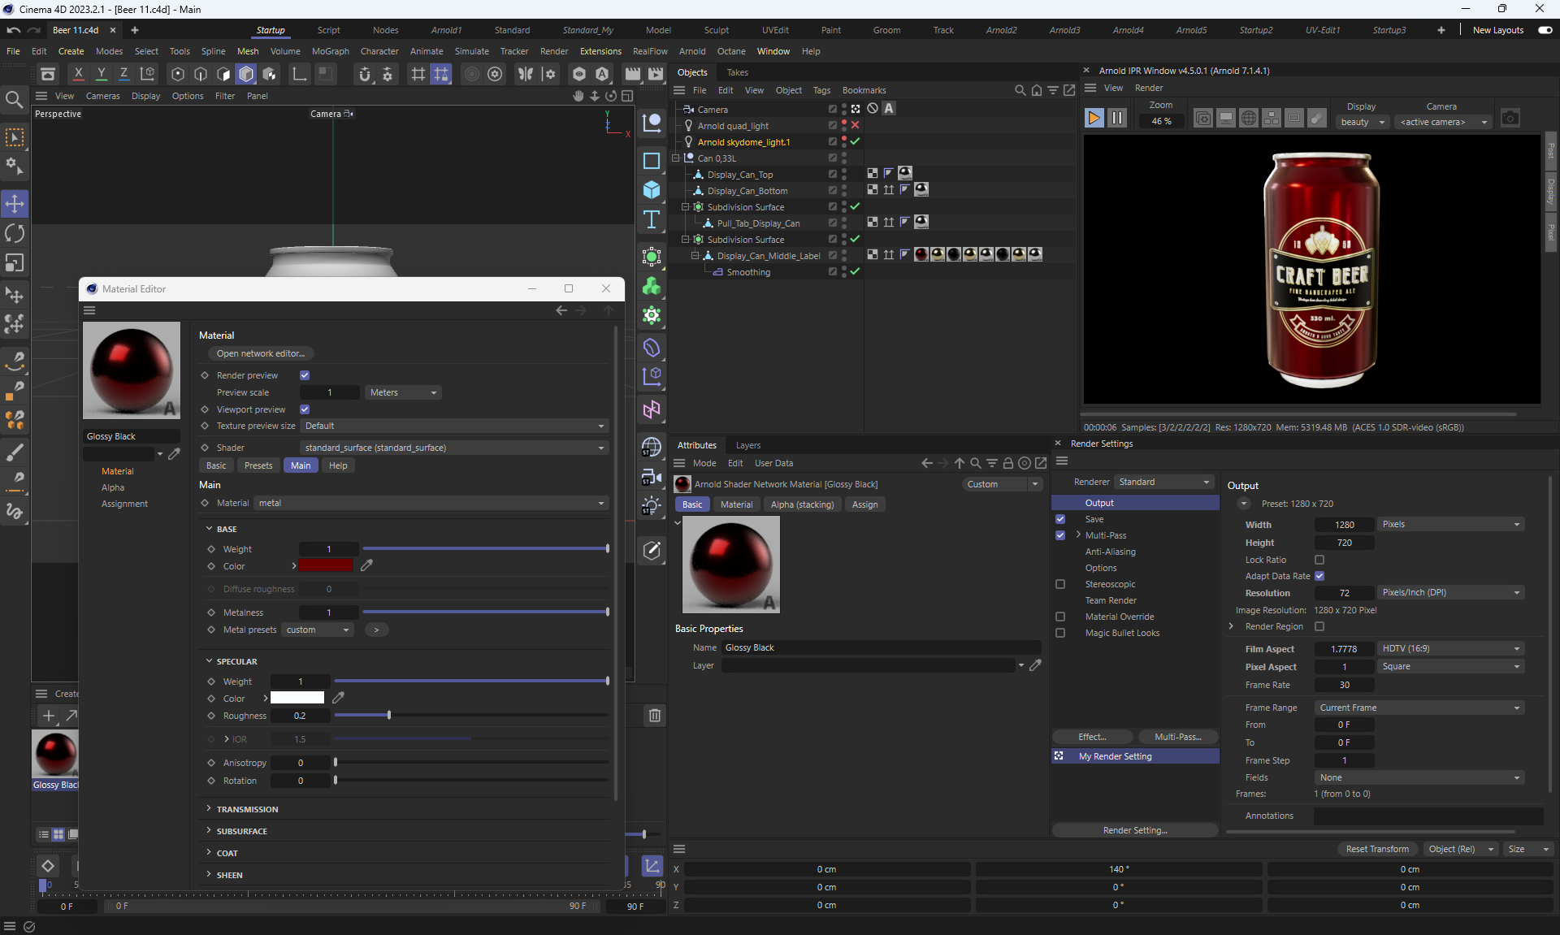Image resolution: width=1560 pixels, height=935 pixels.
Task: Expand the TRANSMISSION section
Action: (x=247, y=809)
